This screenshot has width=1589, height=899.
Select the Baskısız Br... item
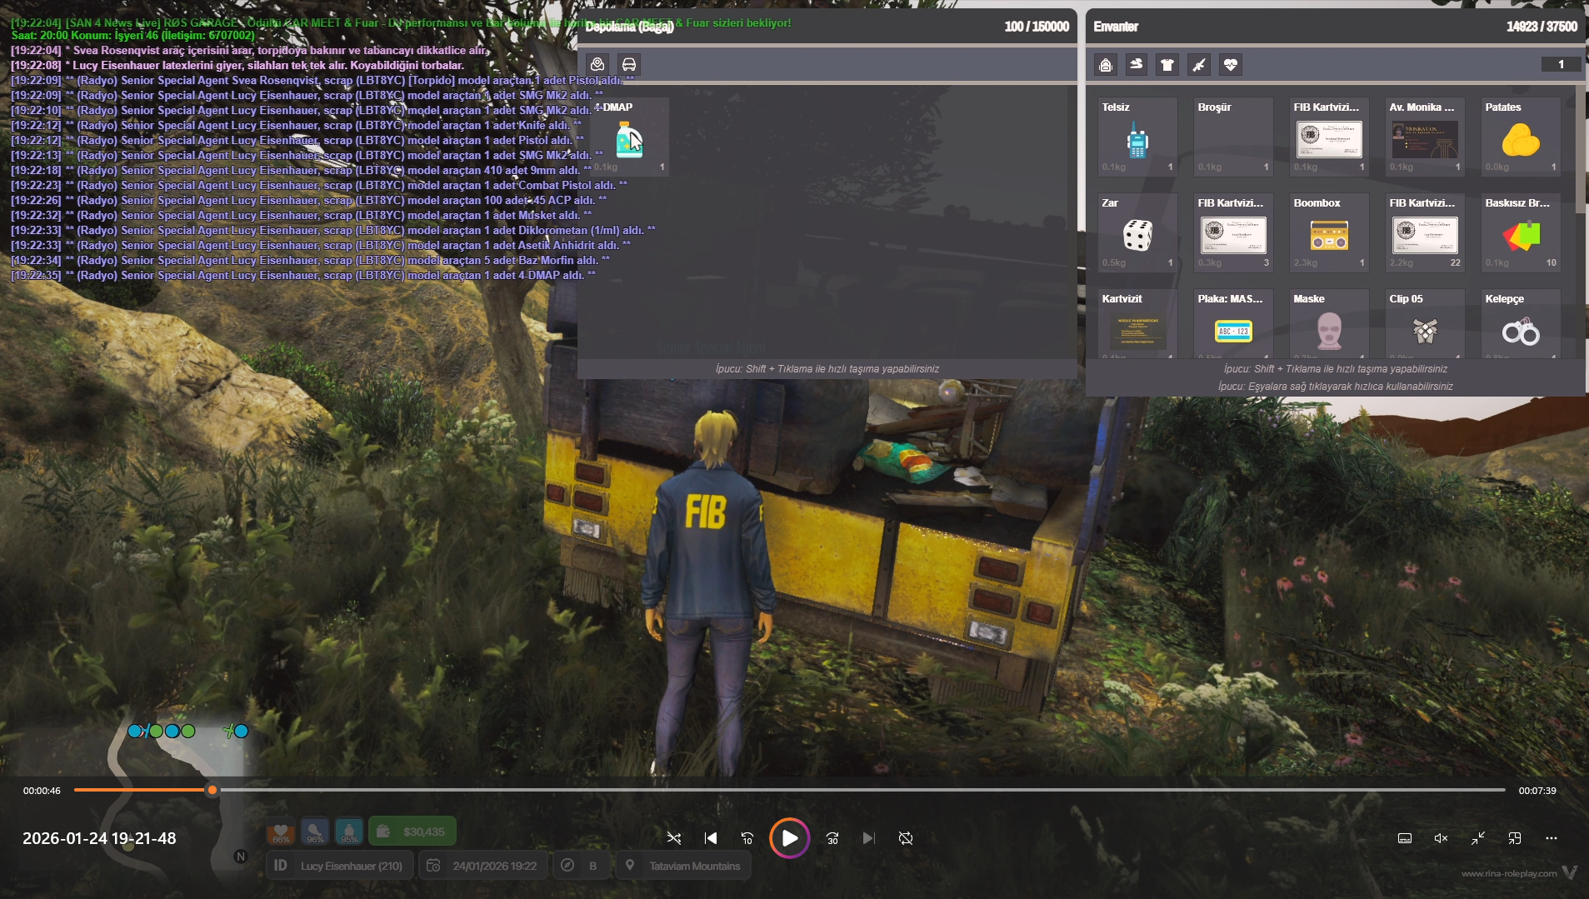coord(1521,232)
